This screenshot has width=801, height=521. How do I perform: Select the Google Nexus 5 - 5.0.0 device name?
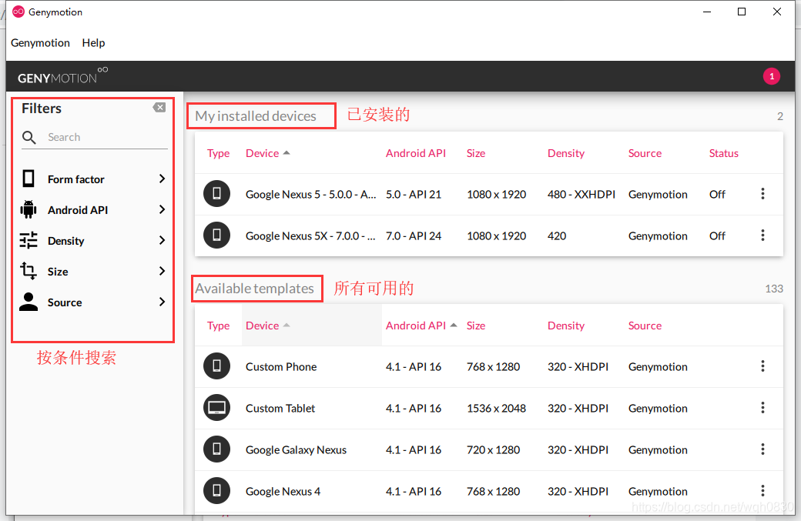click(310, 195)
